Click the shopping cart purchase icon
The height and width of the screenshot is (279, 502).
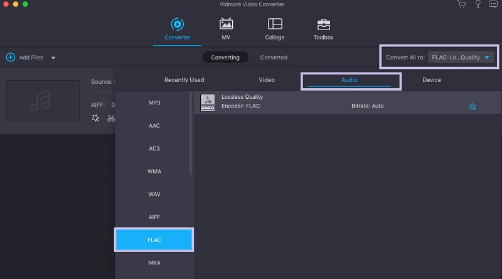click(462, 4)
